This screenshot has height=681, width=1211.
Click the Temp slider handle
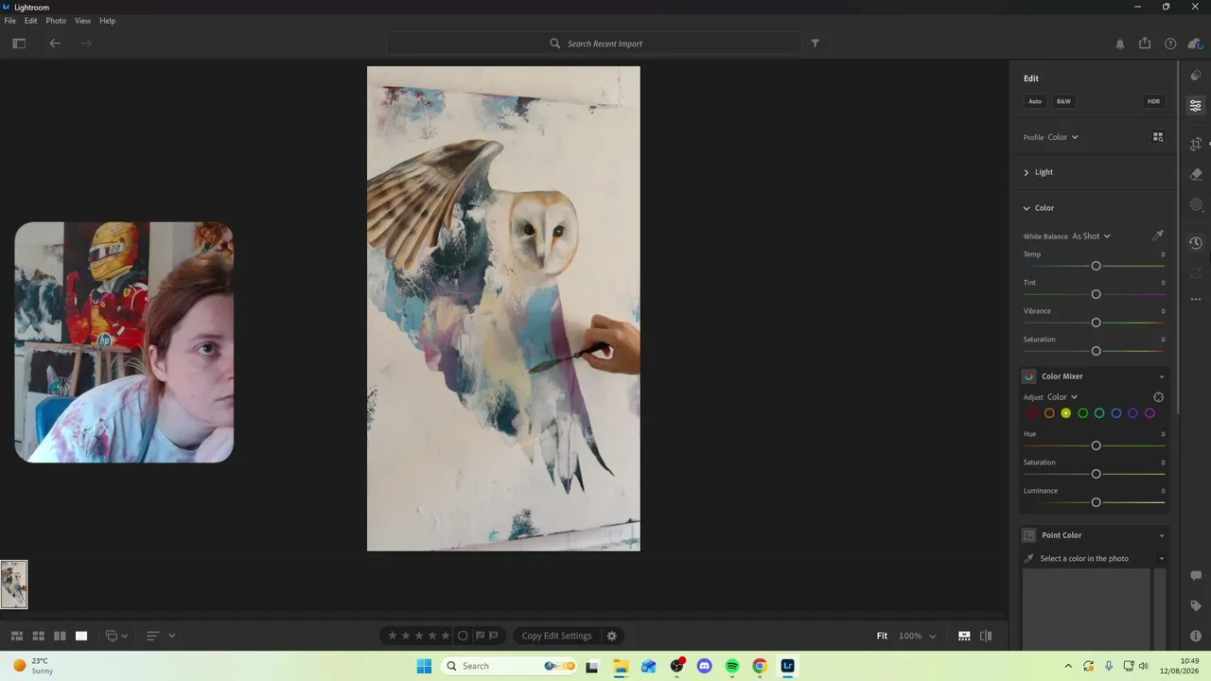(x=1096, y=266)
